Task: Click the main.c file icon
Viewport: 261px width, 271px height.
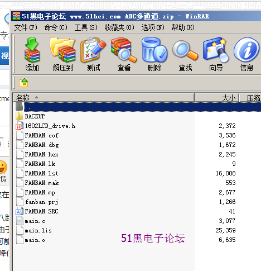Action: pos(20,221)
